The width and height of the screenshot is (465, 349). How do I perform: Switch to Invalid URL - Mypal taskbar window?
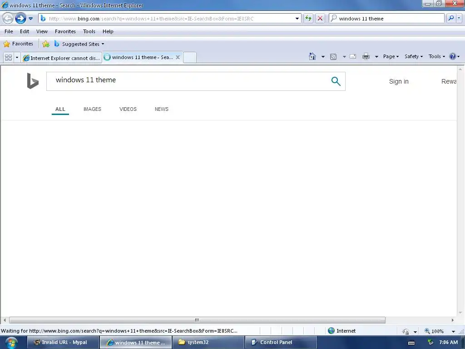click(x=63, y=342)
